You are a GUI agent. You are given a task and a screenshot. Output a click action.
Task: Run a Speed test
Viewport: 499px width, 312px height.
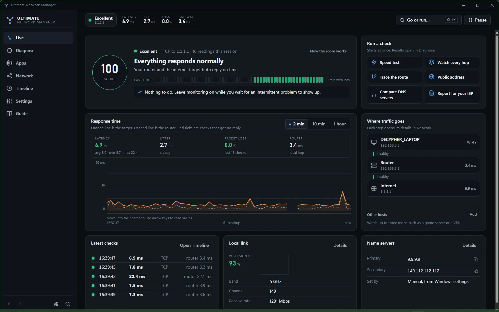pos(395,62)
